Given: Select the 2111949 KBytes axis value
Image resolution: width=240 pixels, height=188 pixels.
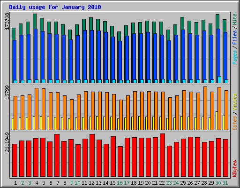Looking at the screenshot, I should [x=7, y=142].
